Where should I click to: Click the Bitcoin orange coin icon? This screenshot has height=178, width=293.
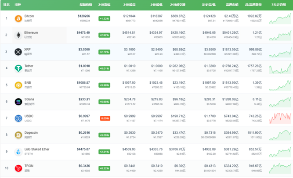coord(18,18)
